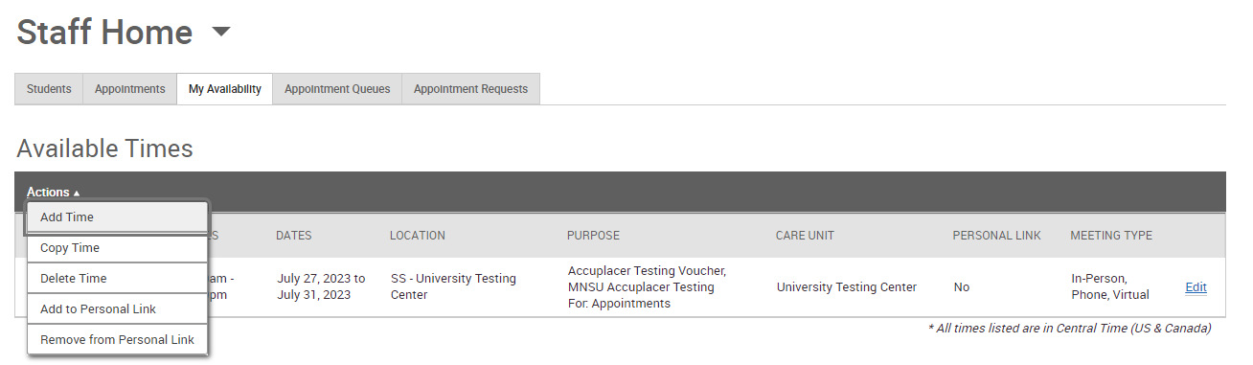Click the Location column header
This screenshot has width=1253, height=365.
pyautogui.click(x=417, y=236)
